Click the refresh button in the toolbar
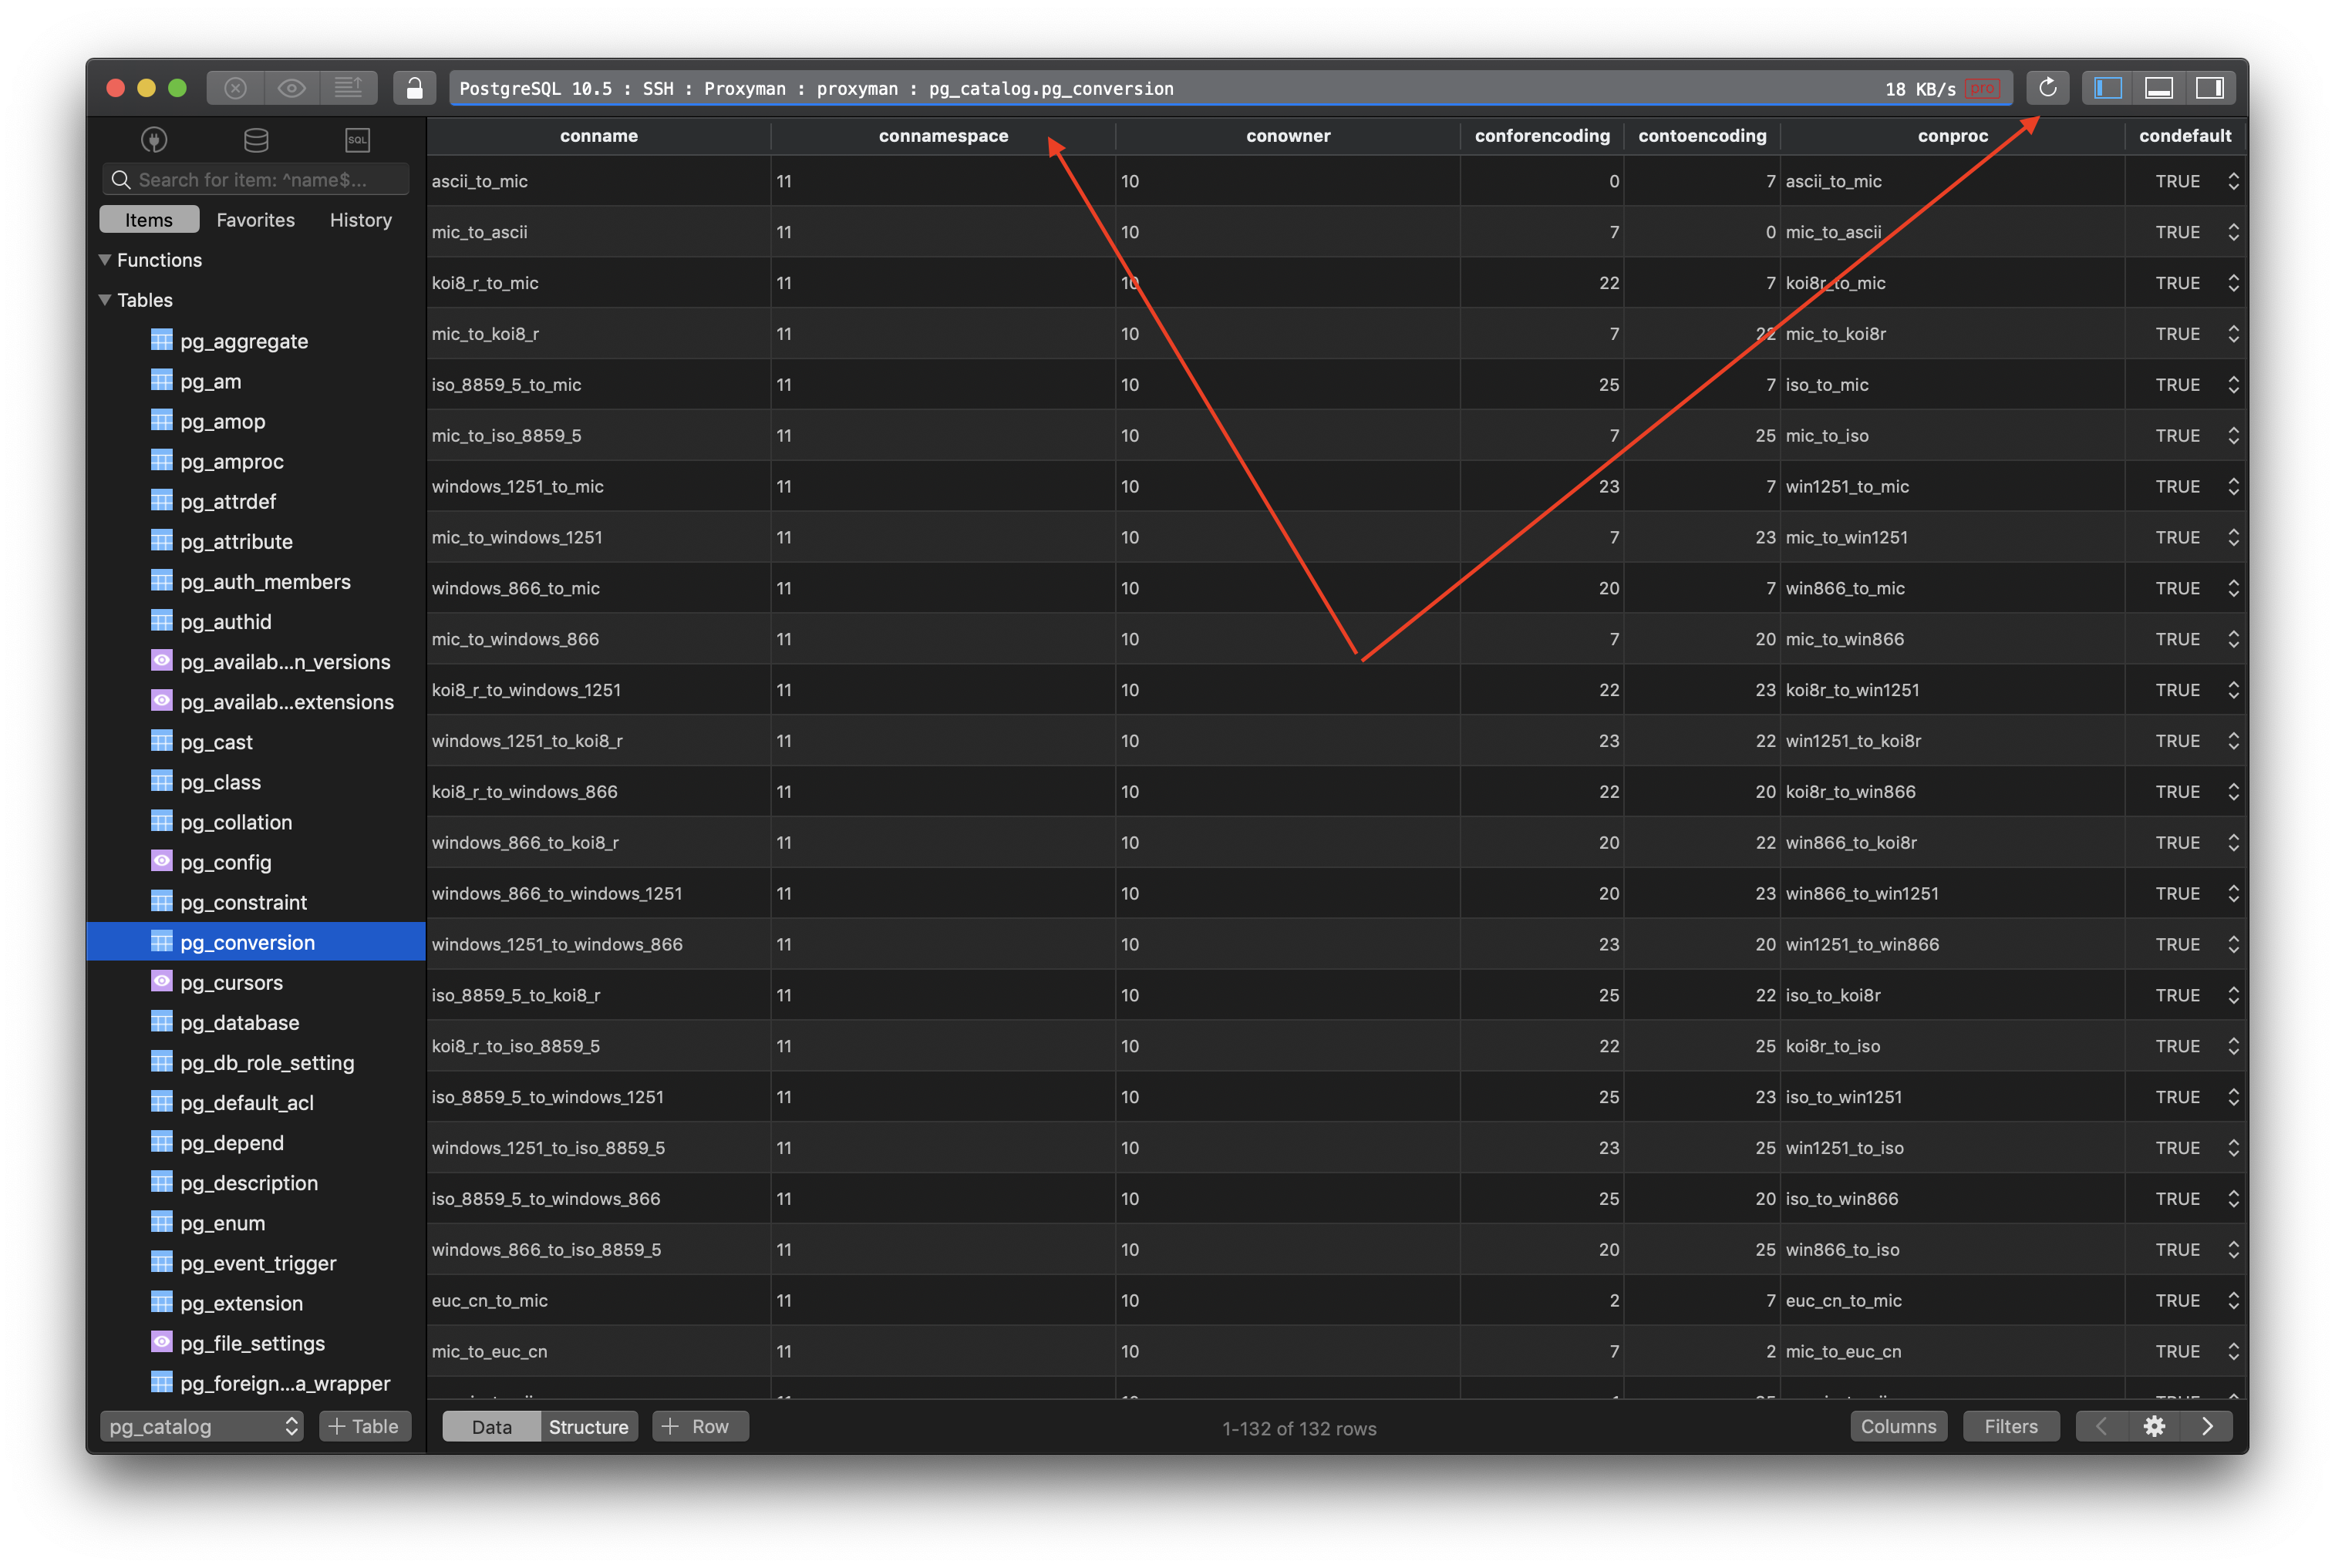 (2047, 88)
